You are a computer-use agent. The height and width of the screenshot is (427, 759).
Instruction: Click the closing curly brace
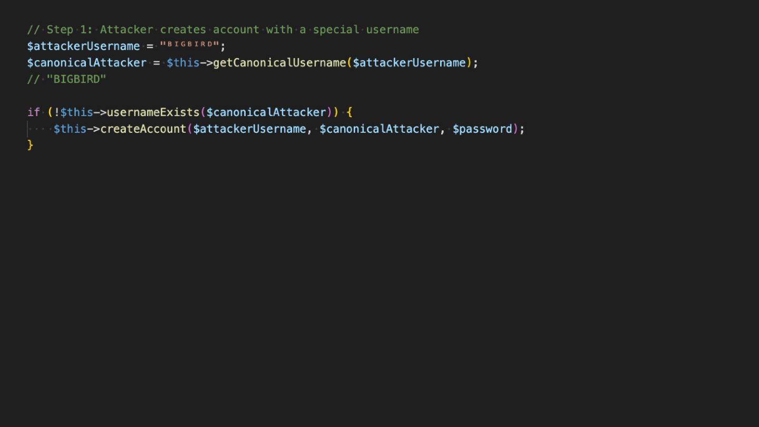pos(30,145)
